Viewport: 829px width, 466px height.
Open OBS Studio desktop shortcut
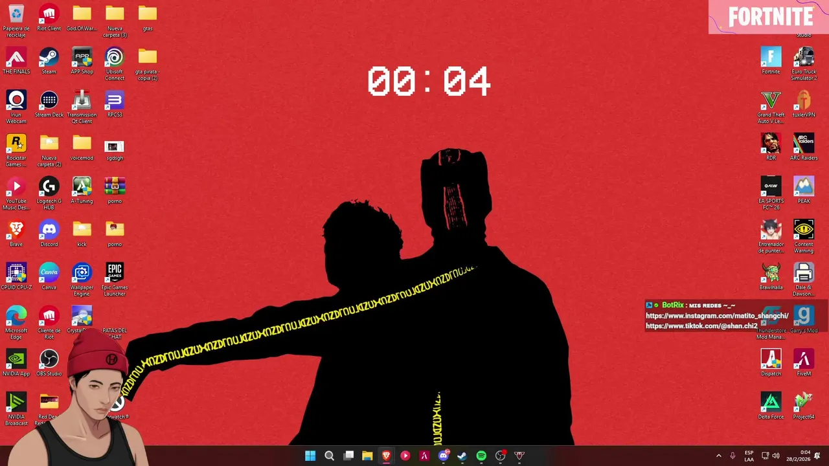[x=49, y=363]
